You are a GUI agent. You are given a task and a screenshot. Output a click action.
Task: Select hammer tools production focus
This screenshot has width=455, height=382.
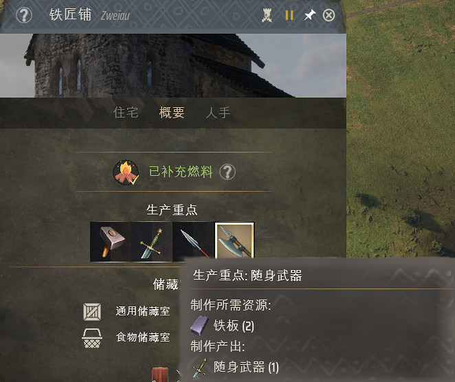click(111, 242)
